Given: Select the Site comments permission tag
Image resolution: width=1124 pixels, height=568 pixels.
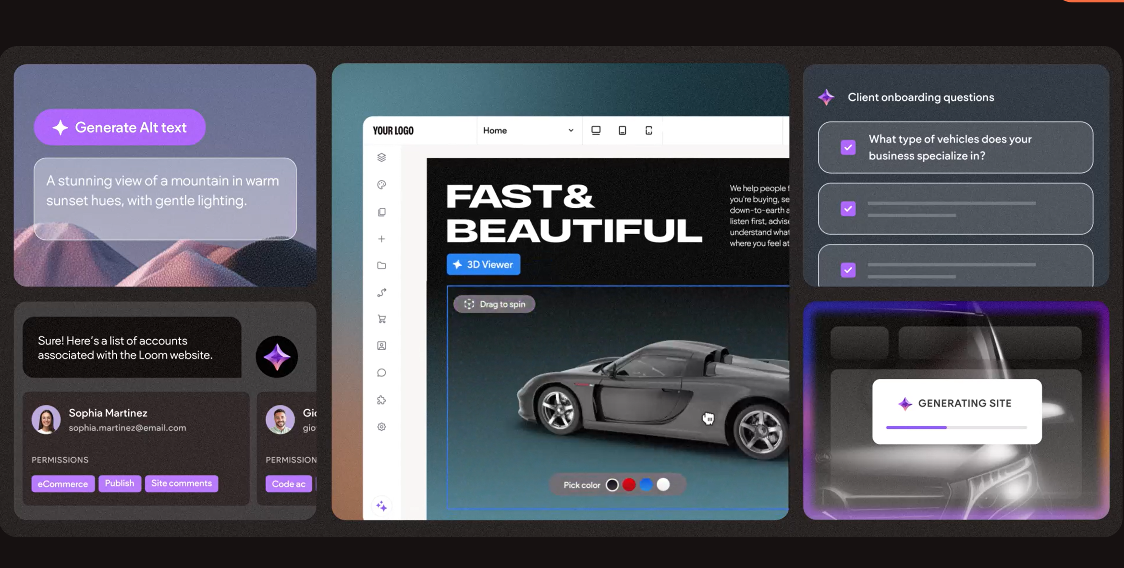Looking at the screenshot, I should (x=182, y=484).
